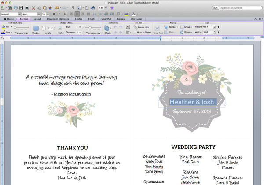Increase indent of the paragraph
Screen dimensions: 264x185
click(112, 14)
